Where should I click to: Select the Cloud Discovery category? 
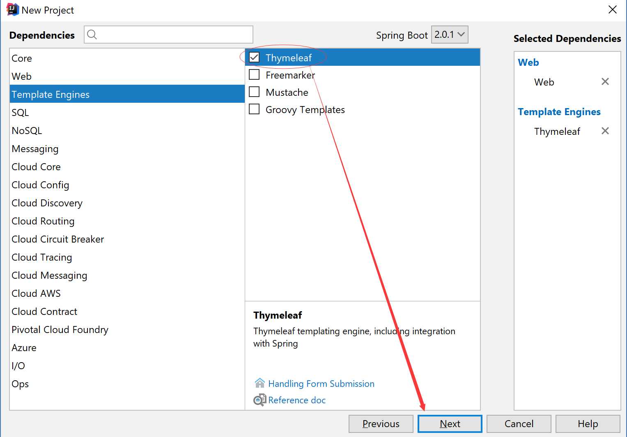127,203
